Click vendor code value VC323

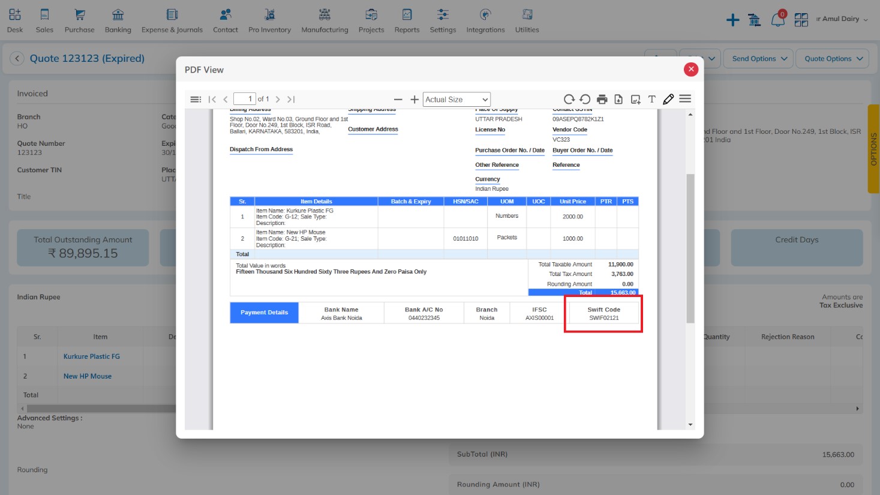pyautogui.click(x=561, y=139)
